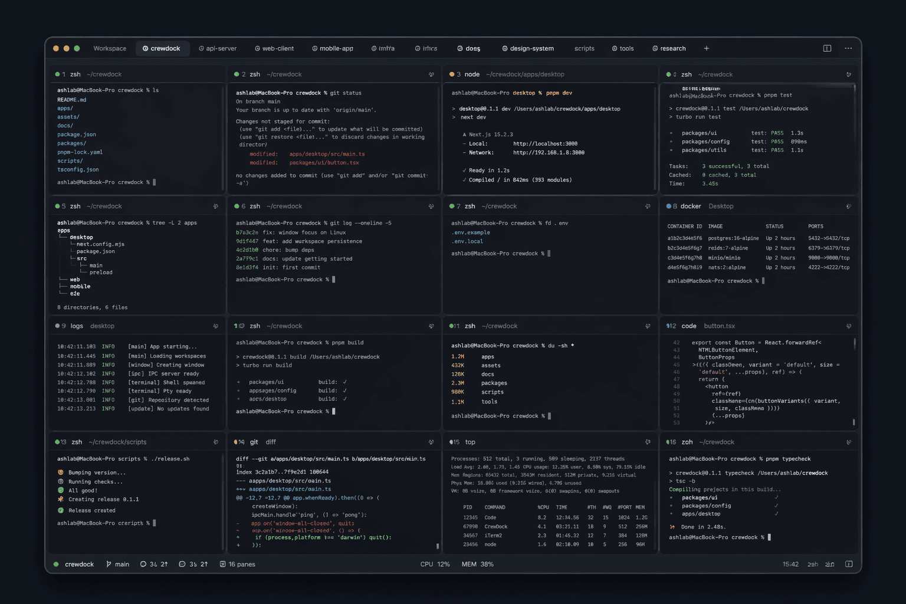The height and width of the screenshot is (604, 906).
Task: Click commit hash b7a3c2e in git log
Action: coord(247,232)
